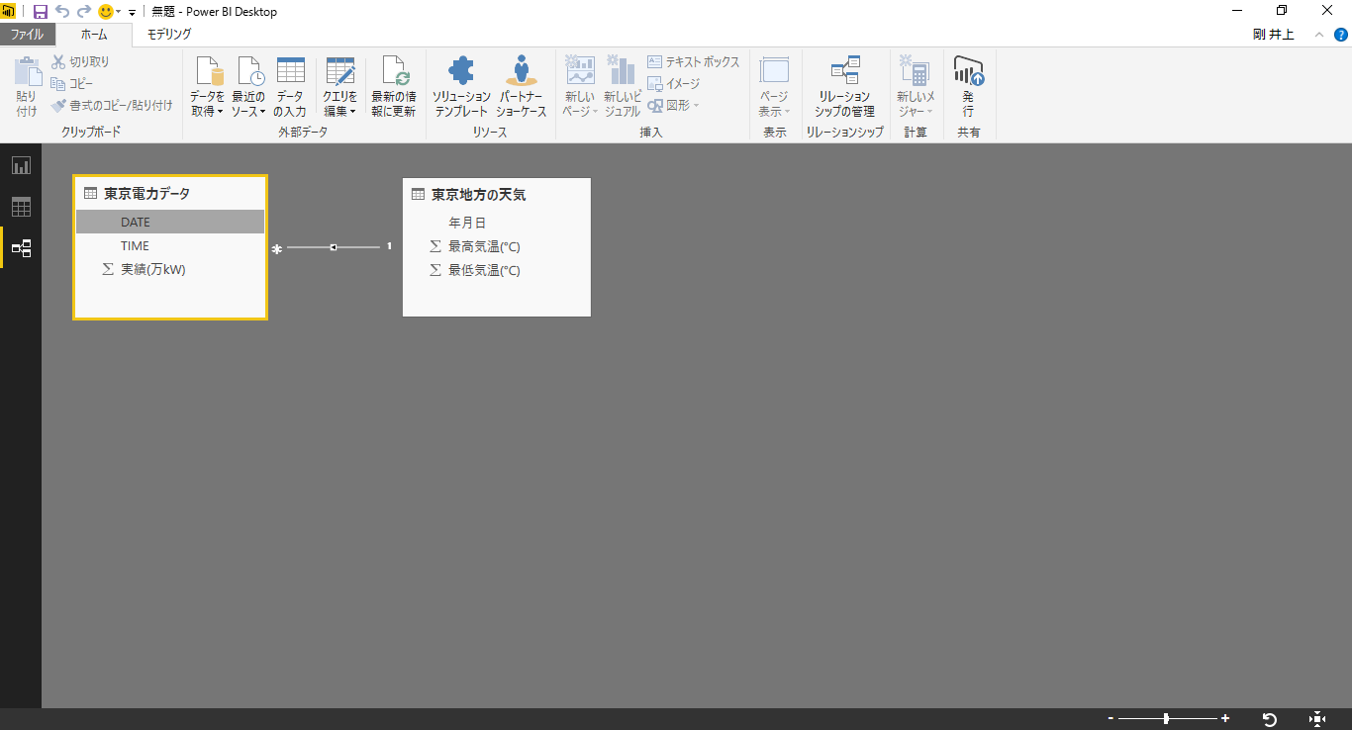Open リレーションシップの管理
Image resolution: width=1352 pixels, height=730 pixels.
tap(845, 87)
